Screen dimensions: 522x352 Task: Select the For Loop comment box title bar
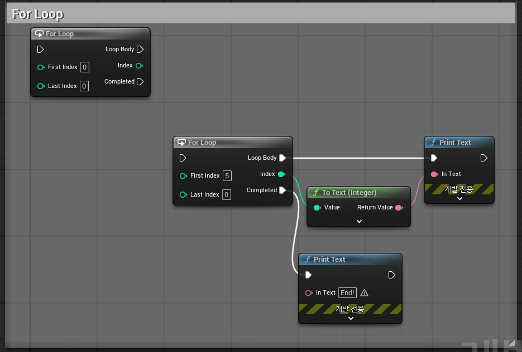261,14
